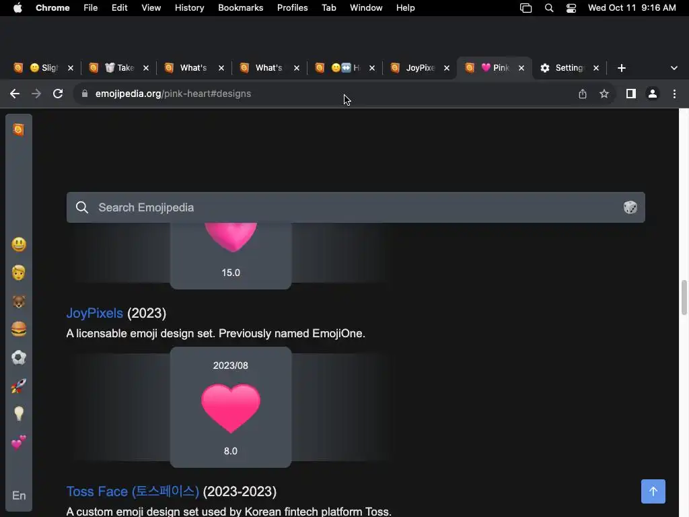Select the JoyPixels 8.0 pink heart image
Screen dimensions: 689x517
pyautogui.click(x=231, y=408)
